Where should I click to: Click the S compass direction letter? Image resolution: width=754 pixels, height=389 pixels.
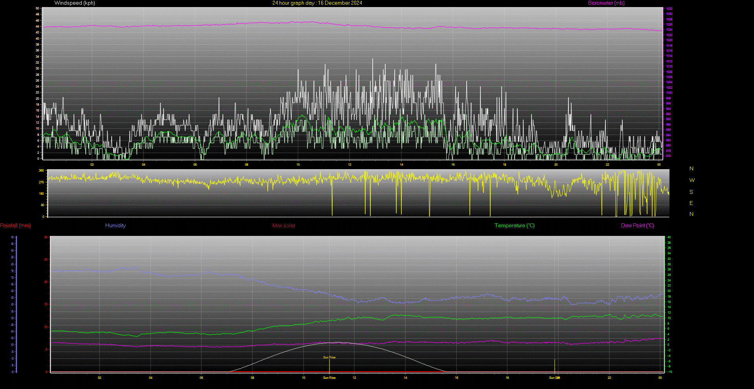point(691,192)
